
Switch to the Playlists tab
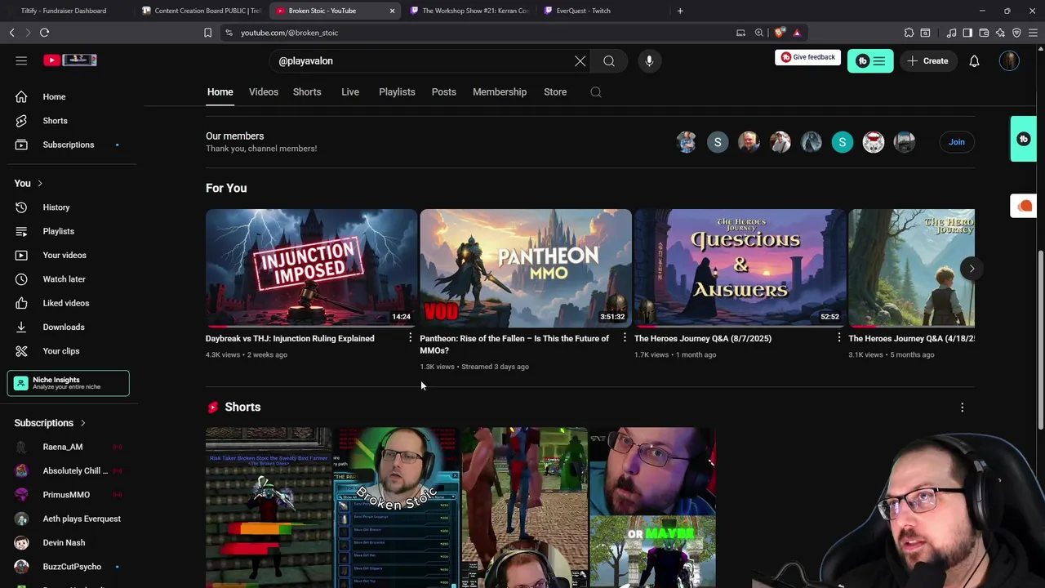tap(397, 92)
